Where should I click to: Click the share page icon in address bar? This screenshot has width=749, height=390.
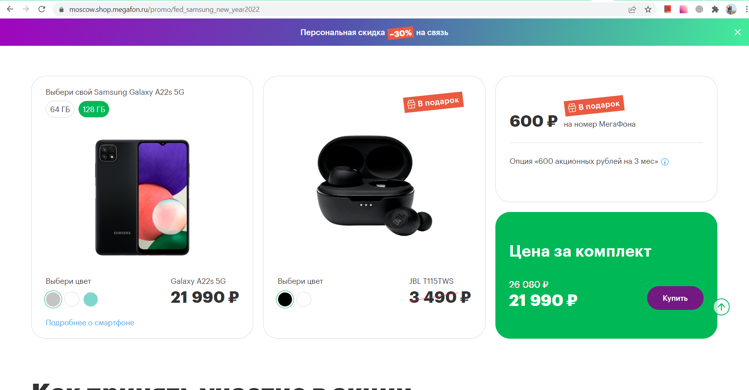pos(632,9)
